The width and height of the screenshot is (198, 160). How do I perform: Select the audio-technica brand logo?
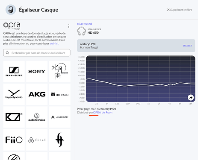click(37, 117)
